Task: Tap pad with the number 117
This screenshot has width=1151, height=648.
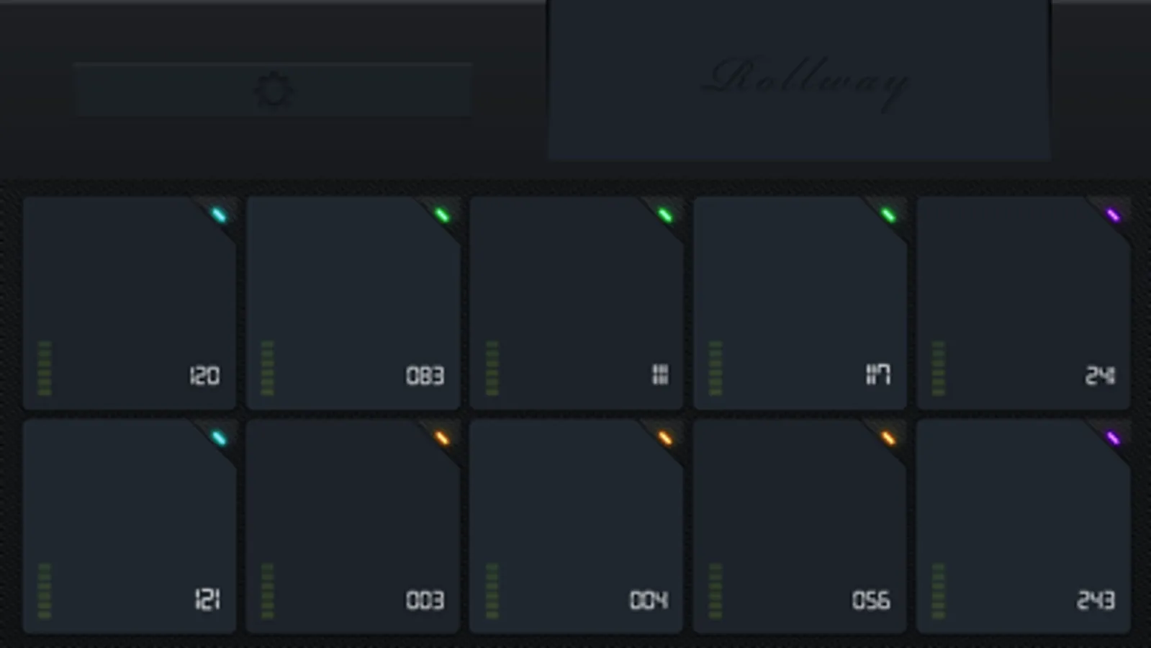Action: pyautogui.click(x=800, y=303)
